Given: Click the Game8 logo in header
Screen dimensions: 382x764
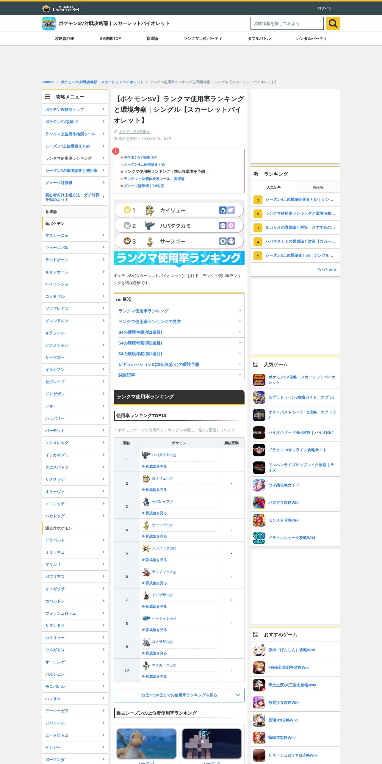Looking at the screenshot, I should (61, 8).
